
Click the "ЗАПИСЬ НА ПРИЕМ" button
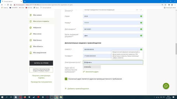41,63
